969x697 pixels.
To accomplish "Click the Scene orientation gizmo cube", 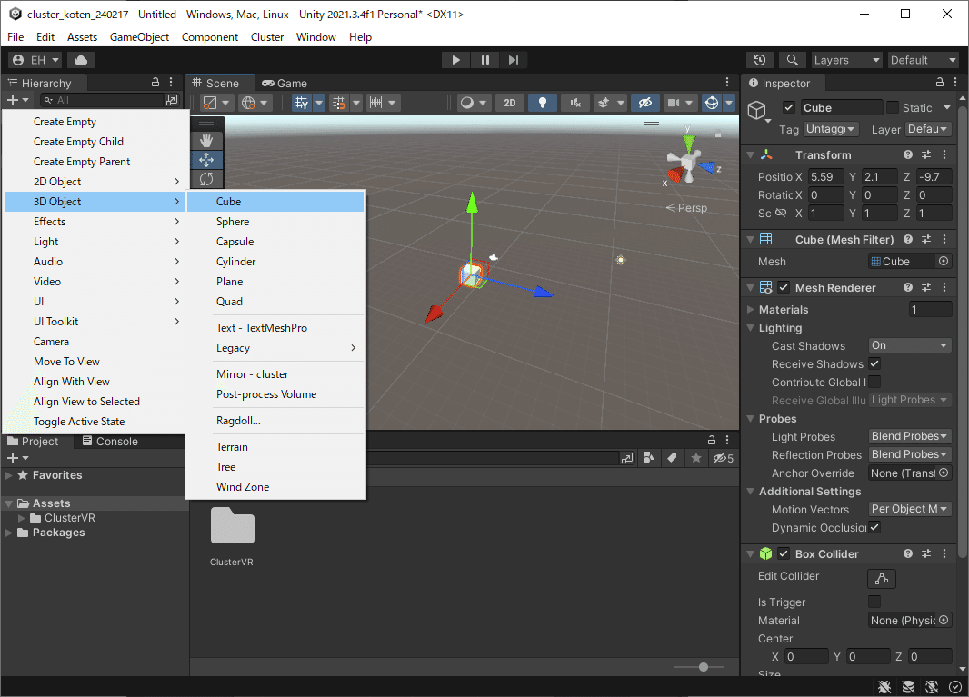I will point(688,162).
